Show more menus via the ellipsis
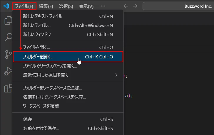The image size is (214, 135). click(103, 6)
